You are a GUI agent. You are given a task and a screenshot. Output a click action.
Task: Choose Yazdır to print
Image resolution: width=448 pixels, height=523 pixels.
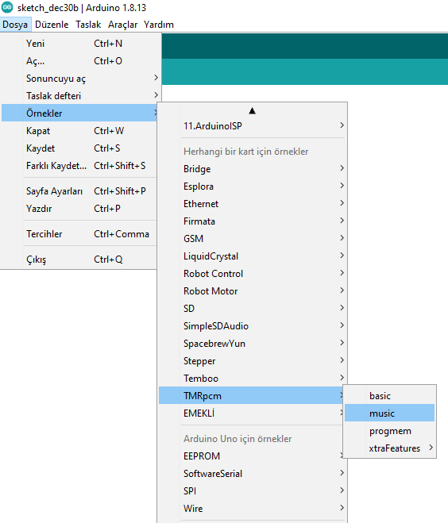pyautogui.click(x=79, y=209)
